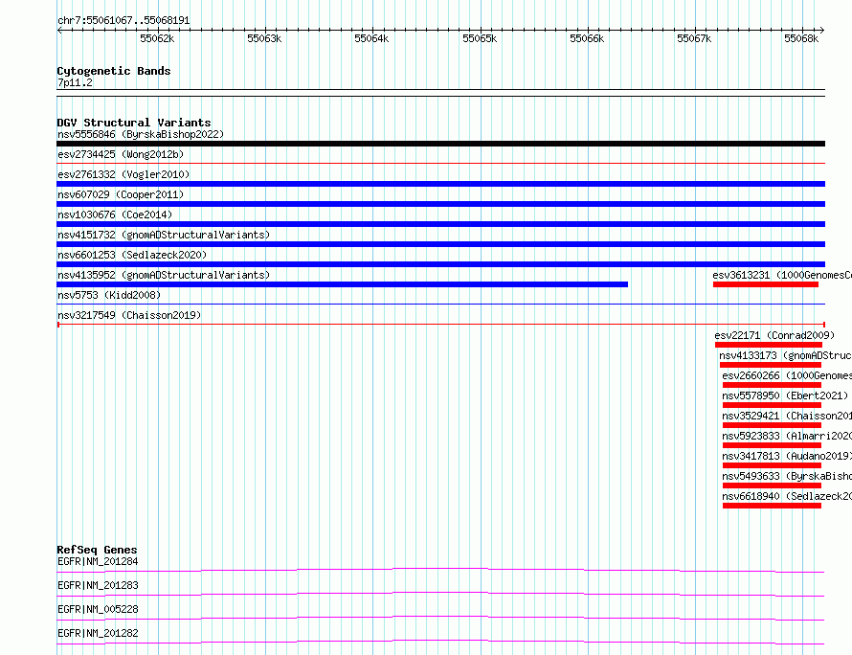Screen dimensions: 852x655
Task: Click the red nsv4133173 variant bar
Action: pos(770,365)
